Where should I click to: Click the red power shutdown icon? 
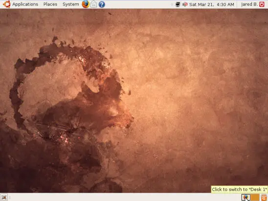click(x=262, y=4)
